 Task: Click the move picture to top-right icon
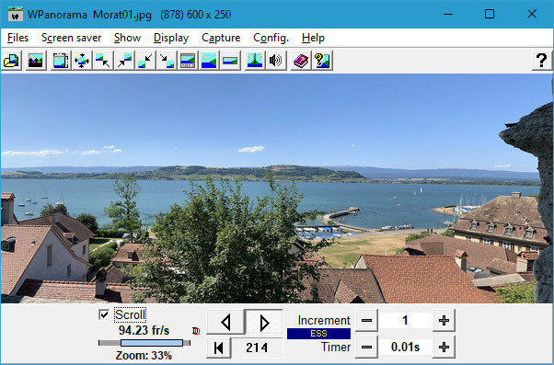point(124,61)
